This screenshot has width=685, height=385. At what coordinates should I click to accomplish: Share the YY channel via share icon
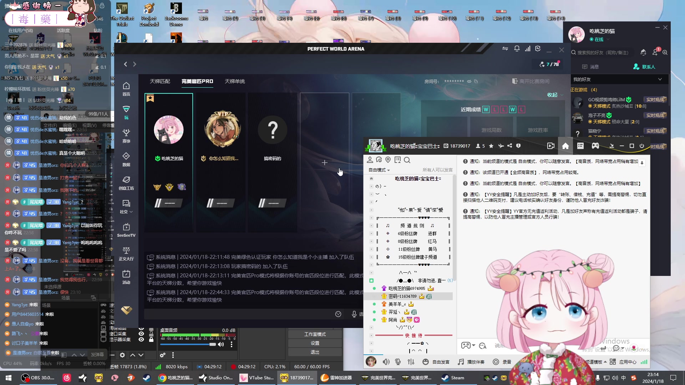[509, 146]
